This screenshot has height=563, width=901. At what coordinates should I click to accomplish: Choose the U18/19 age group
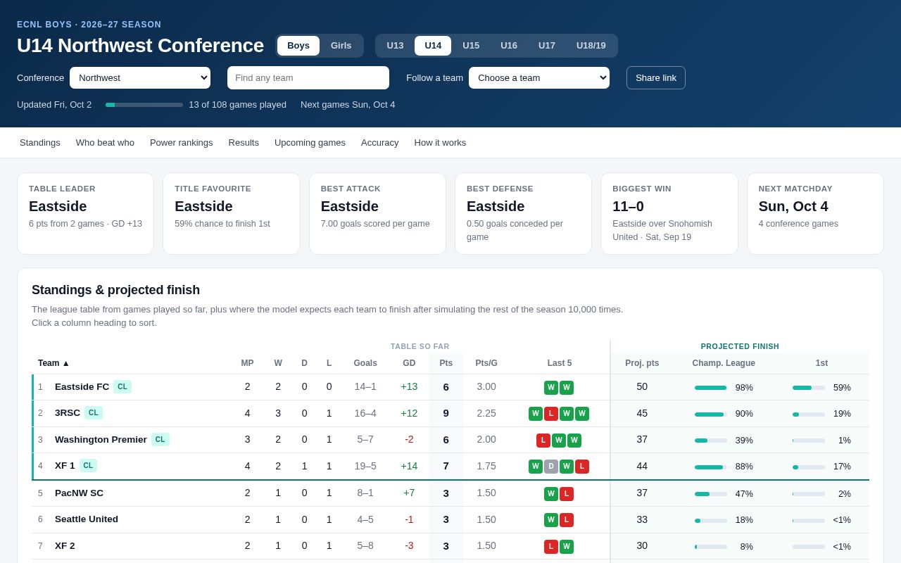point(591,46)
